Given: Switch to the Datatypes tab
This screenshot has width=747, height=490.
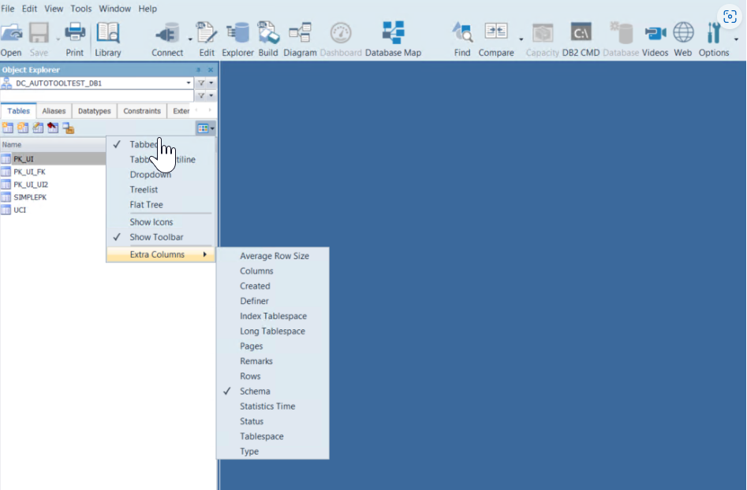Looking at the screenshot, I should coord(95,111).
